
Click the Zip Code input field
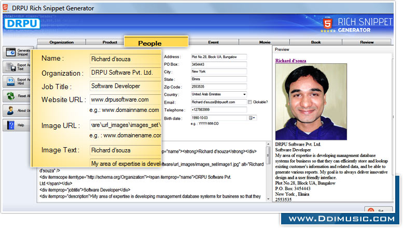[x=219, y=87]
